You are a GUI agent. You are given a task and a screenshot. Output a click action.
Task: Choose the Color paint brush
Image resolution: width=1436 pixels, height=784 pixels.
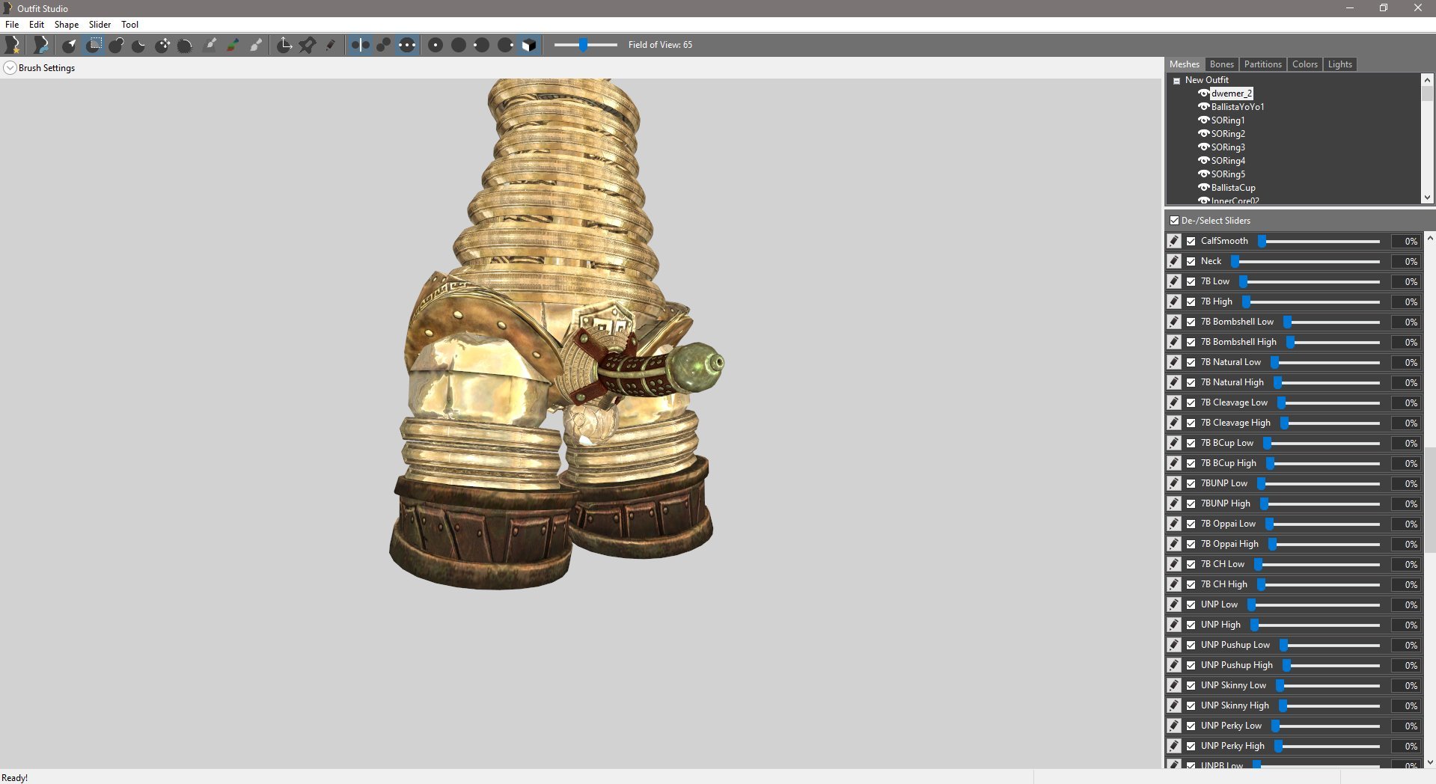(x=233, y=45)
